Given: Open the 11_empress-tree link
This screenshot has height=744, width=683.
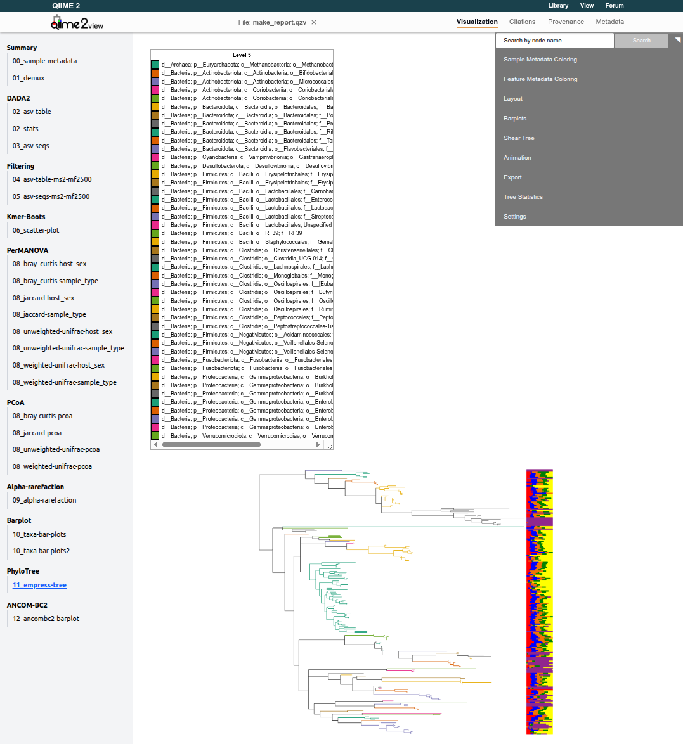Looking at the screenshot, I should (39, 586).
